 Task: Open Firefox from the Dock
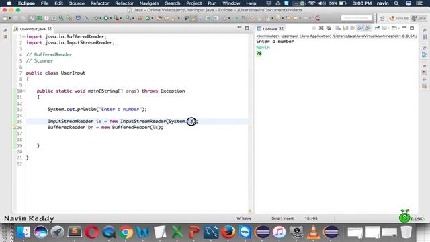(x=228, y=232)
